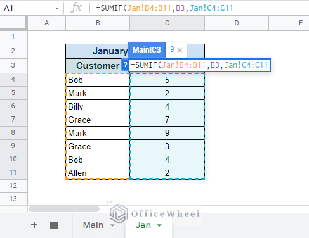309x238 pixels.
Task: Click inside the in-cell SUMIF formula editor
Action: (x=199, y=65)
